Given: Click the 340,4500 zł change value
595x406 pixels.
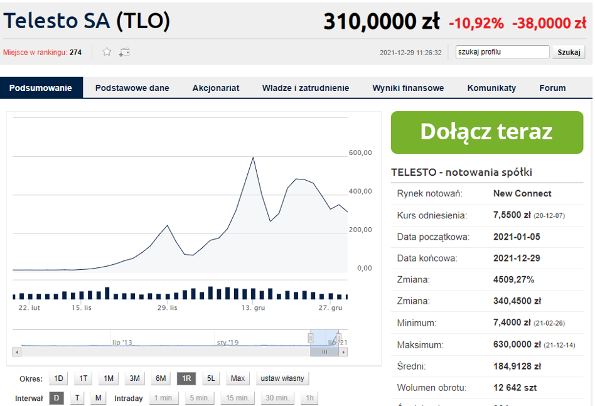Looking at the screenshot, I should pos(517,301).
